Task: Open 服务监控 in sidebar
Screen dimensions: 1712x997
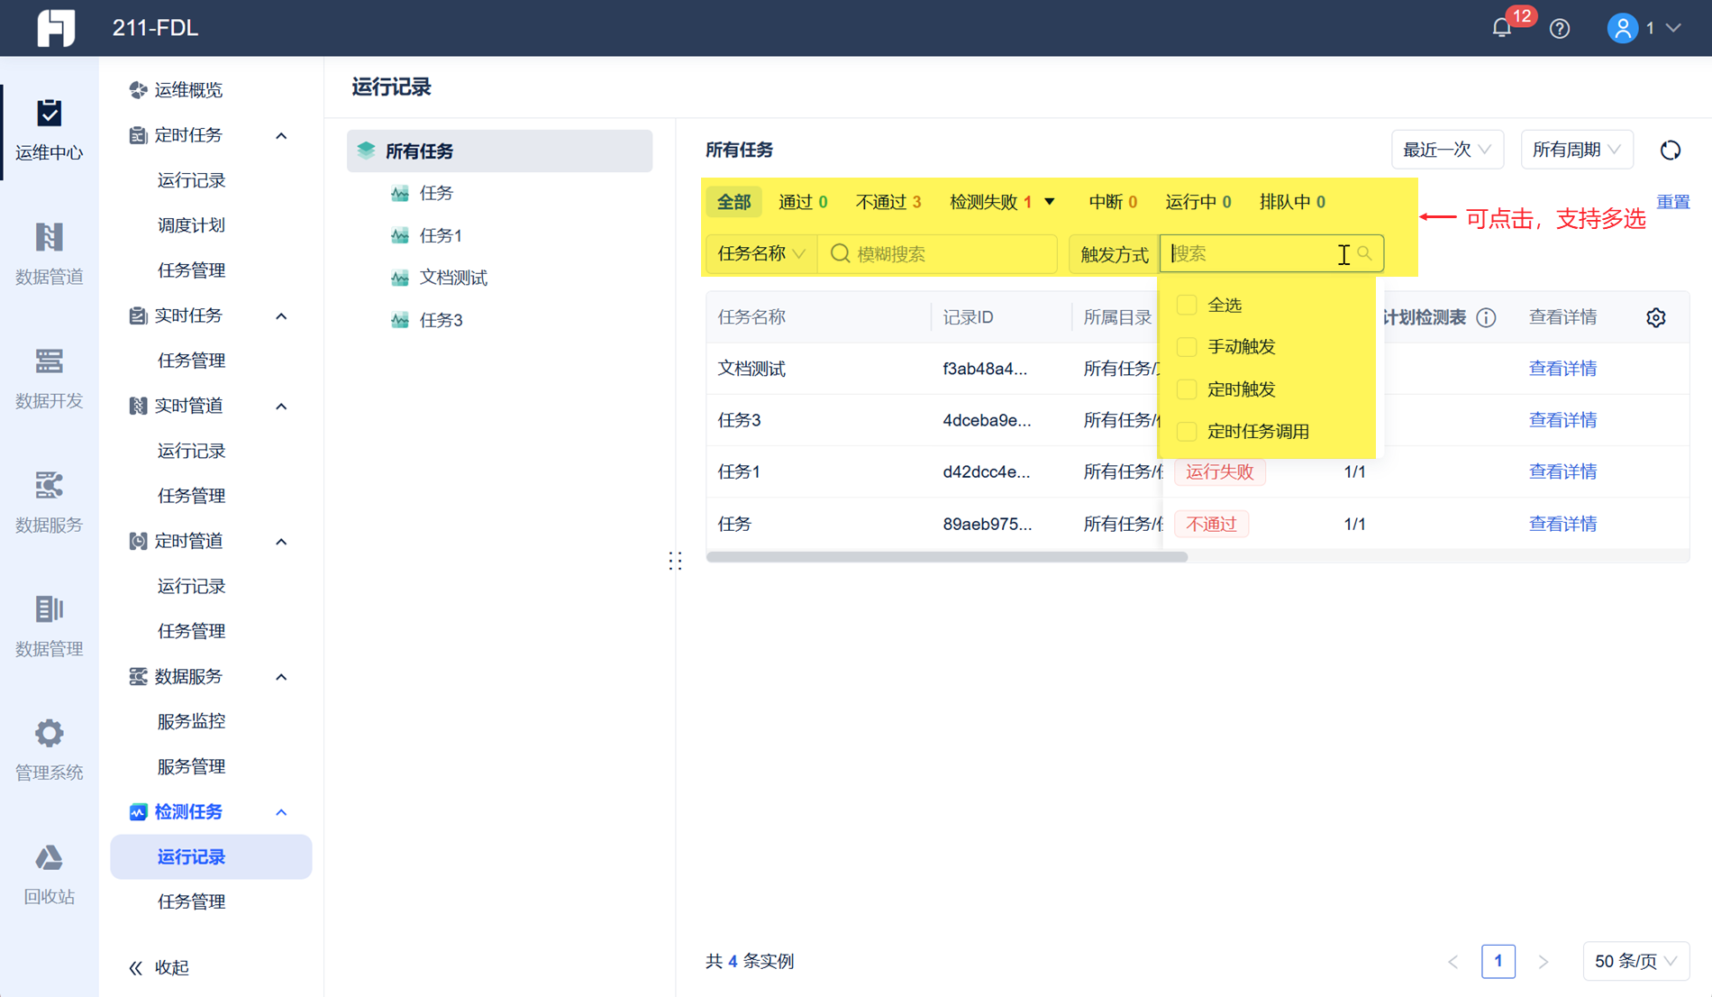Action: click(x=191, y=721)
